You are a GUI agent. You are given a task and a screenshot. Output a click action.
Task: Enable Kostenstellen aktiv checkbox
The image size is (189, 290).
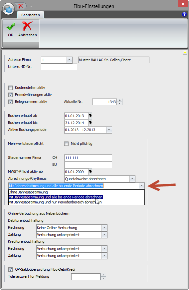(x=11, y=88)
